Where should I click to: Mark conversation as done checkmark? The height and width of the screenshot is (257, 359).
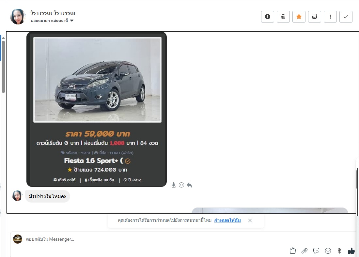pos(346,17)
